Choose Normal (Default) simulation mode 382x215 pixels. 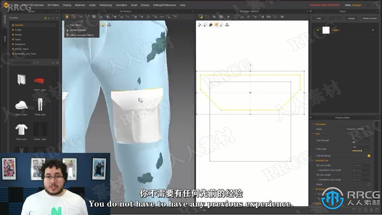[x=78, y=30]
